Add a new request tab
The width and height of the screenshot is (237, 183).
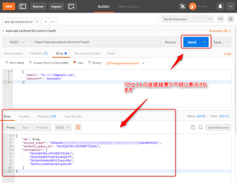point(46,22)
